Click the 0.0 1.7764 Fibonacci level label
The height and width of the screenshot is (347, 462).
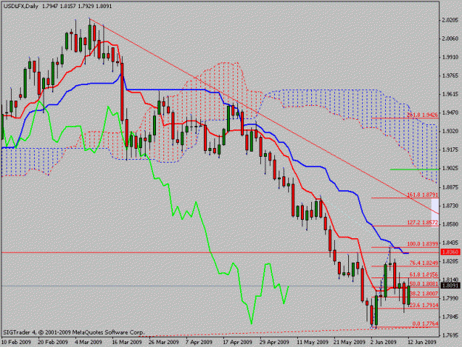click(425, 324)
